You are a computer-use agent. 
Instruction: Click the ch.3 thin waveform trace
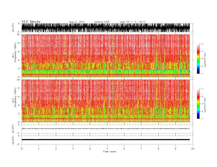click(x=106, y=129)
